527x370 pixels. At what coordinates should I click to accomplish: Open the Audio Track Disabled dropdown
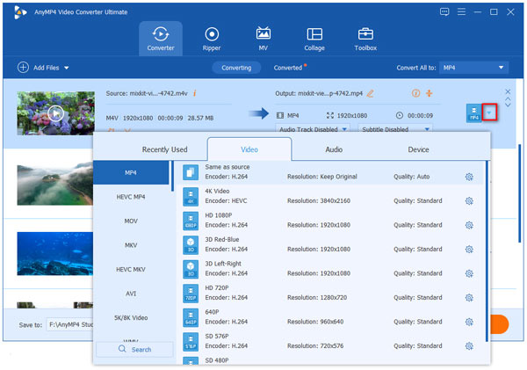(313, 128)
